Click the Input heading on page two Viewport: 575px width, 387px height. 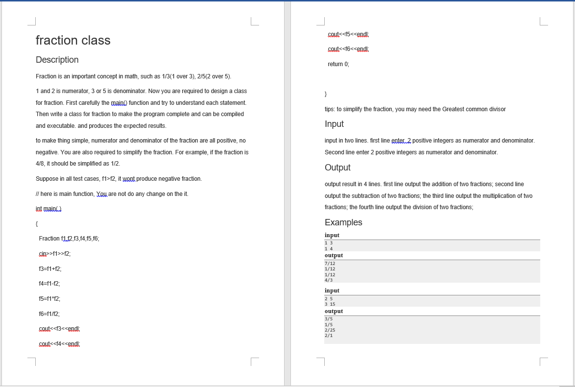[334, 124]
